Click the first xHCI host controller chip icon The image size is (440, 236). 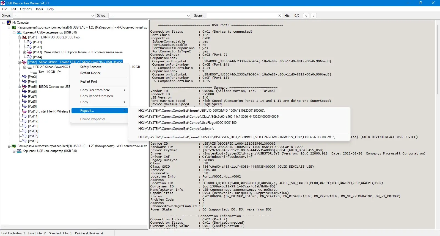14,27
